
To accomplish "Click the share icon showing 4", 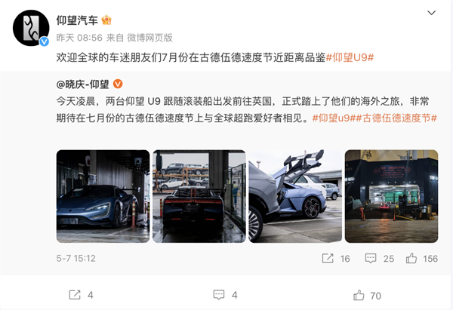I will pos(75,295).
